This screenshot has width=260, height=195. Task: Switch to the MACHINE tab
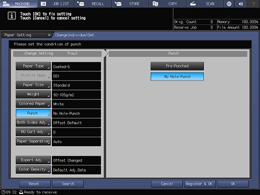coord(19,4)
